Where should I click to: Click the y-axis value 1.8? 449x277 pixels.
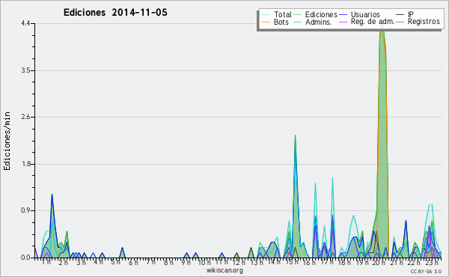click(25, 164)
